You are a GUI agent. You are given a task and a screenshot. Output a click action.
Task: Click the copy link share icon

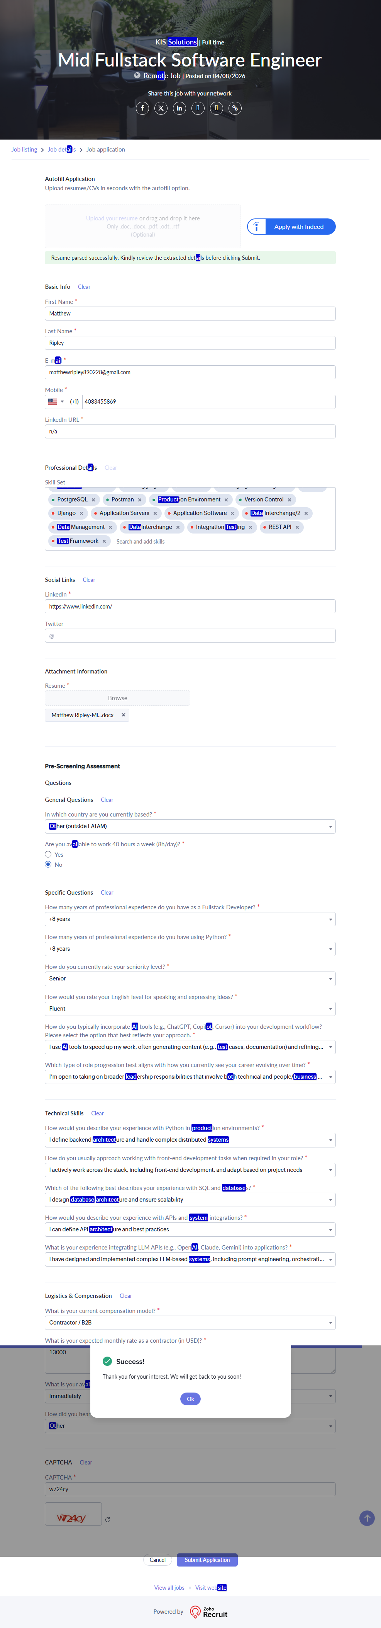[x=235, y=108]
